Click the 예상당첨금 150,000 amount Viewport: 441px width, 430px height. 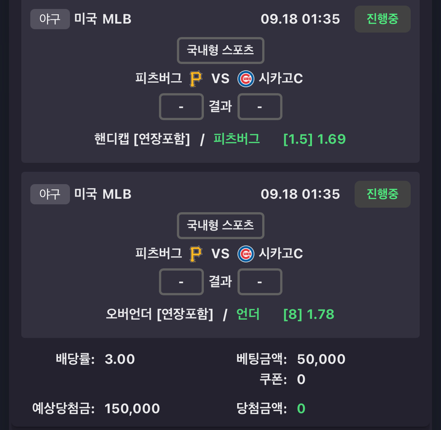click(x=132, y=408)
